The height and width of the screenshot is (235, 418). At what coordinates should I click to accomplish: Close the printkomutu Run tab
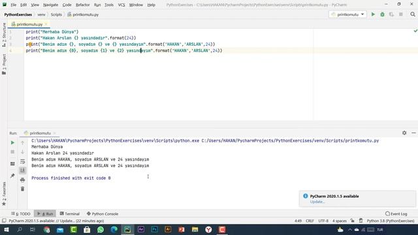[54, 133]
